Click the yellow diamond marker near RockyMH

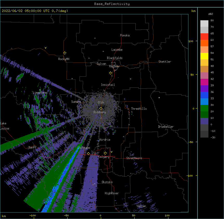[65, 53]
